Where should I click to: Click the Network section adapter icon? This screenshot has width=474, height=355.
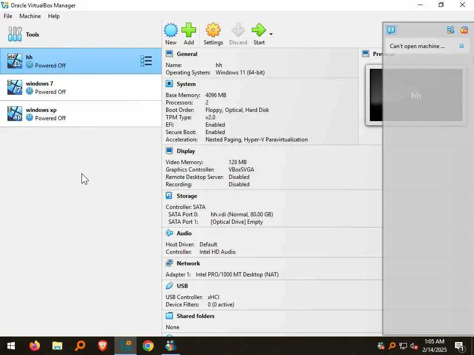[169, 263]
